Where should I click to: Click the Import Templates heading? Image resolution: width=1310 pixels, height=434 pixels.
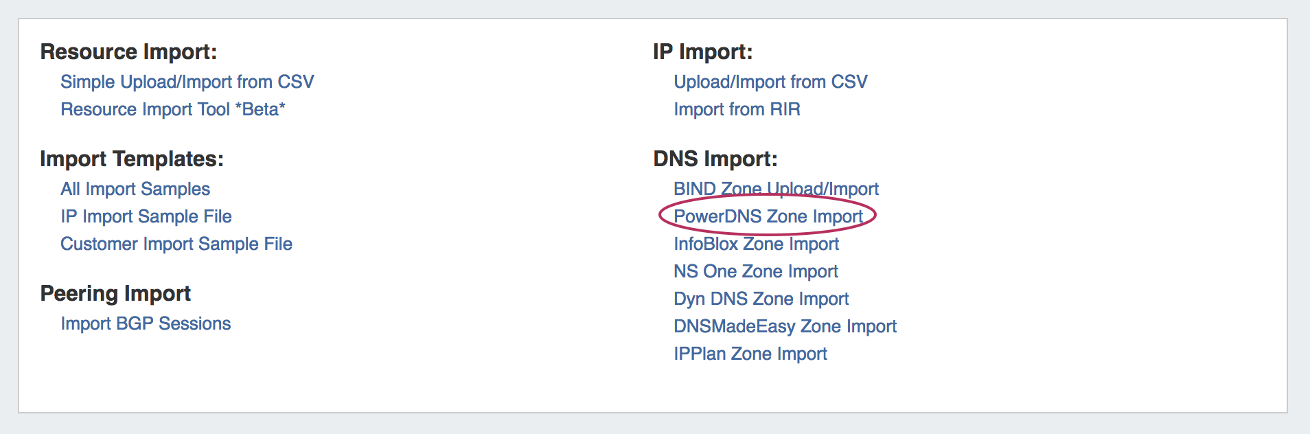(x=132, y=159)
